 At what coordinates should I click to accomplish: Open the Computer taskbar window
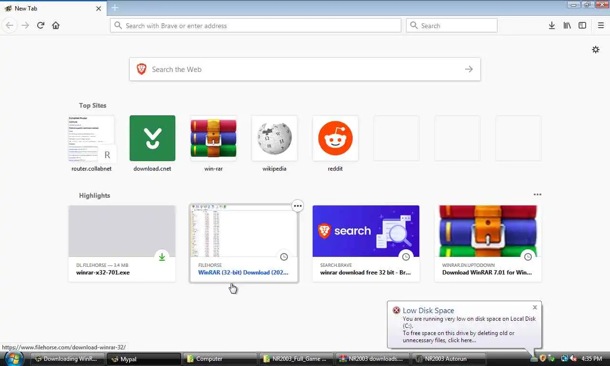(220, 359)
